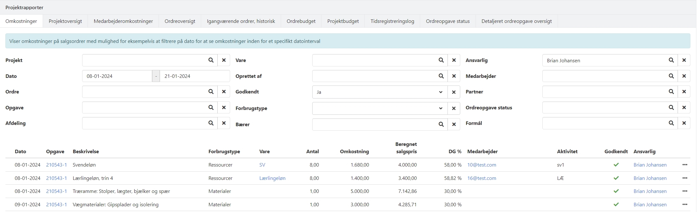Open the Projekt field search icon

point(211,60)
